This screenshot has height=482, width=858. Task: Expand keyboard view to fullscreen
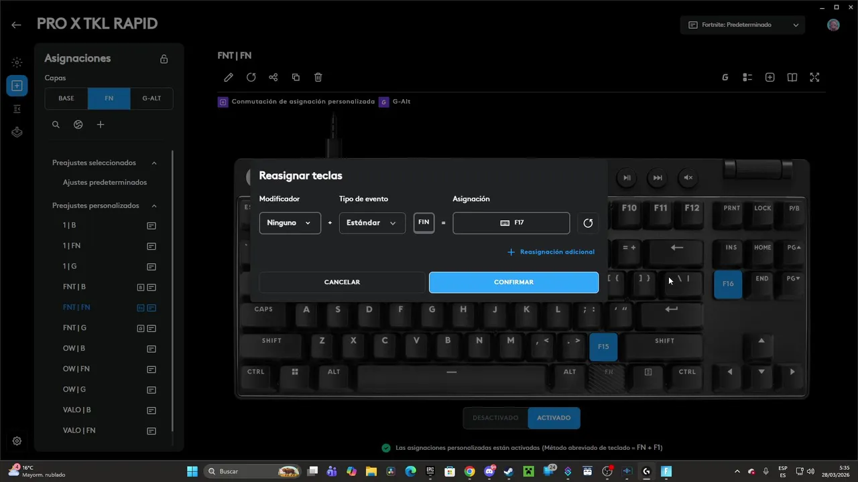click(814, 78)
